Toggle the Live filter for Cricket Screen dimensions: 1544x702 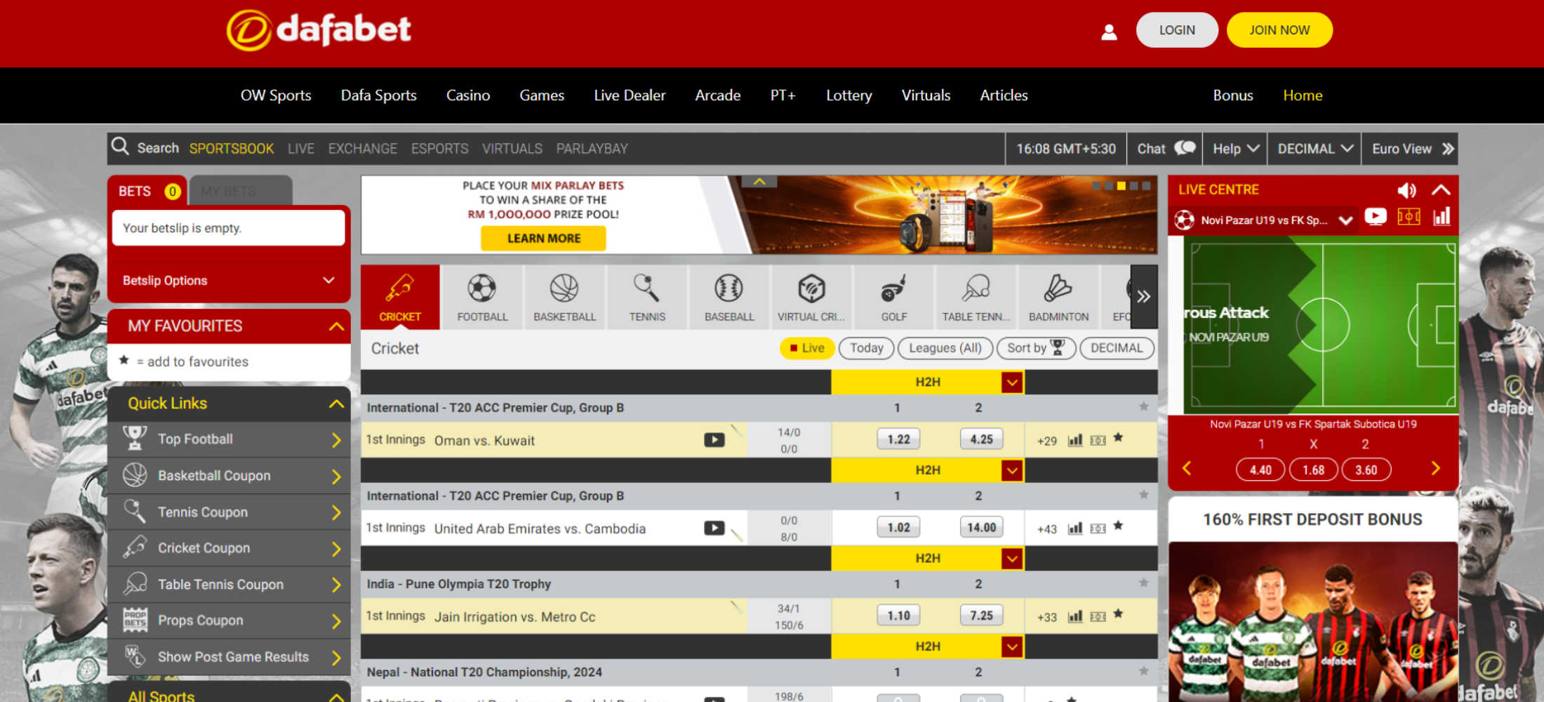(806, 348)
